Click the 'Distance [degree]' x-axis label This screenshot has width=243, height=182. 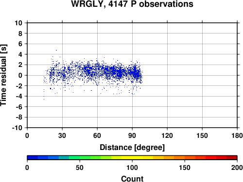132,148
